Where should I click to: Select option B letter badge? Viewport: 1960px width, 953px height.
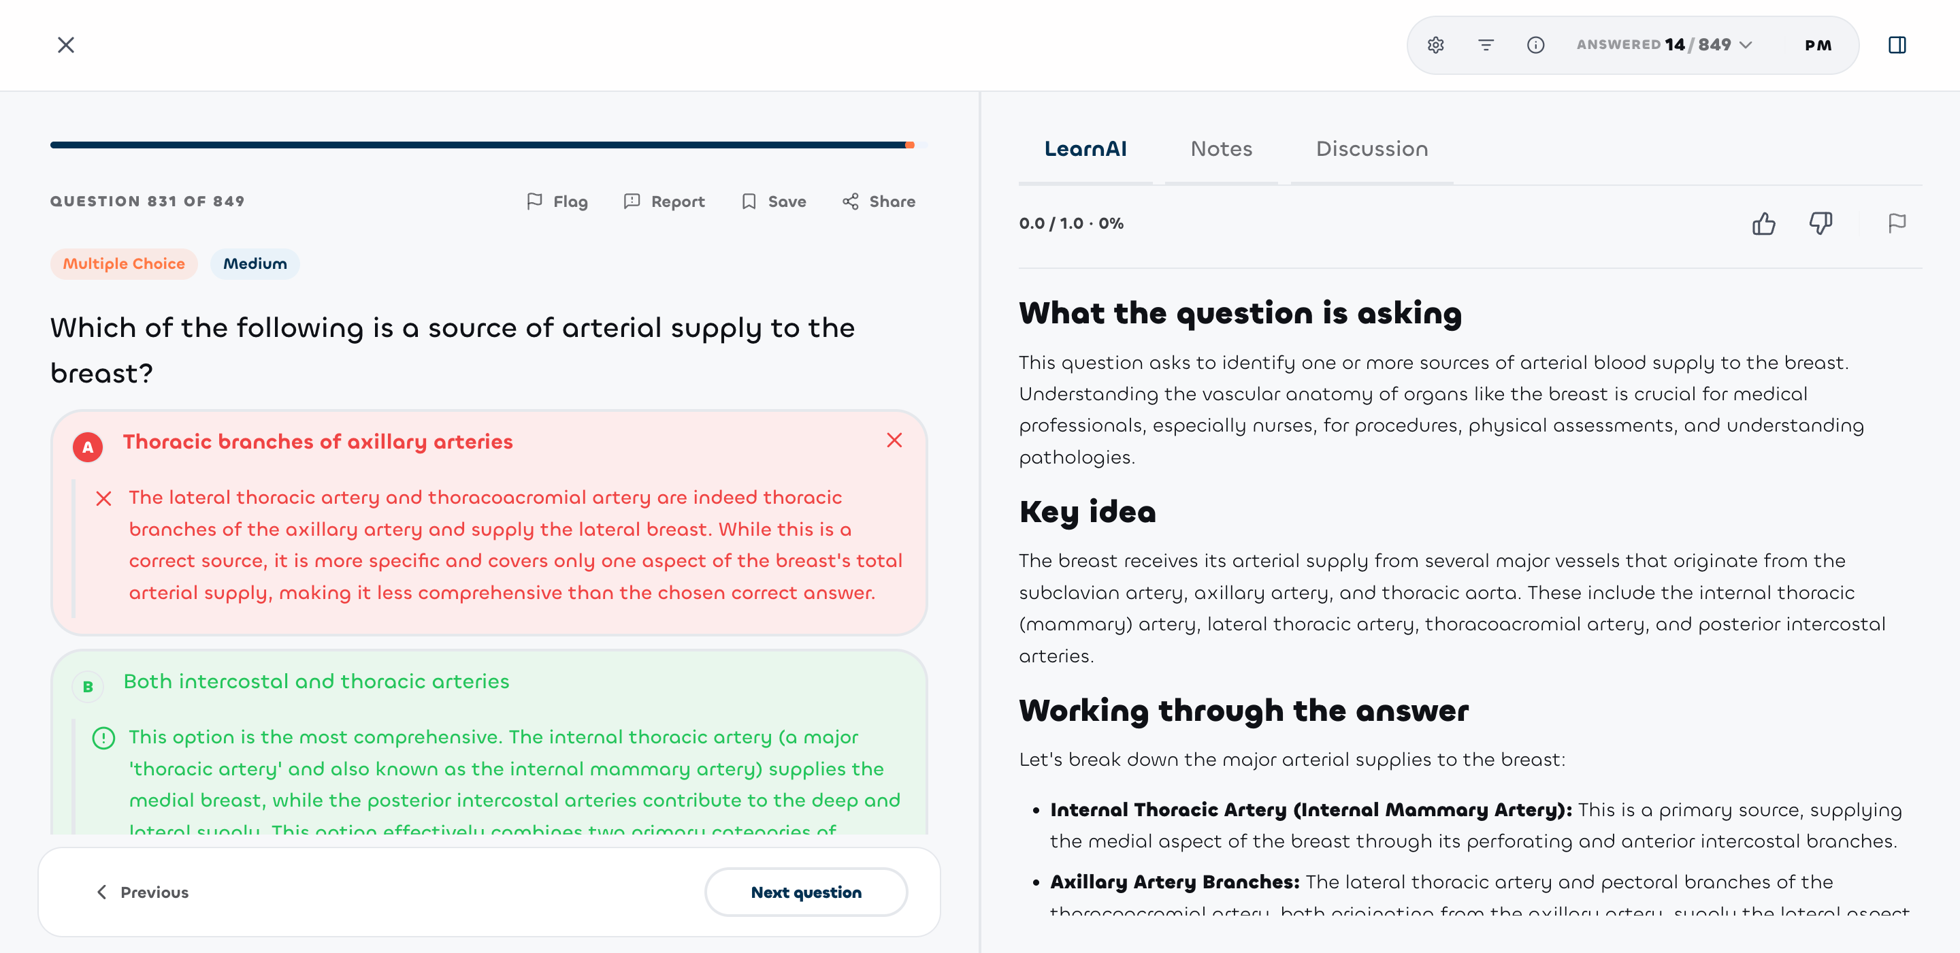pos(88,687)
